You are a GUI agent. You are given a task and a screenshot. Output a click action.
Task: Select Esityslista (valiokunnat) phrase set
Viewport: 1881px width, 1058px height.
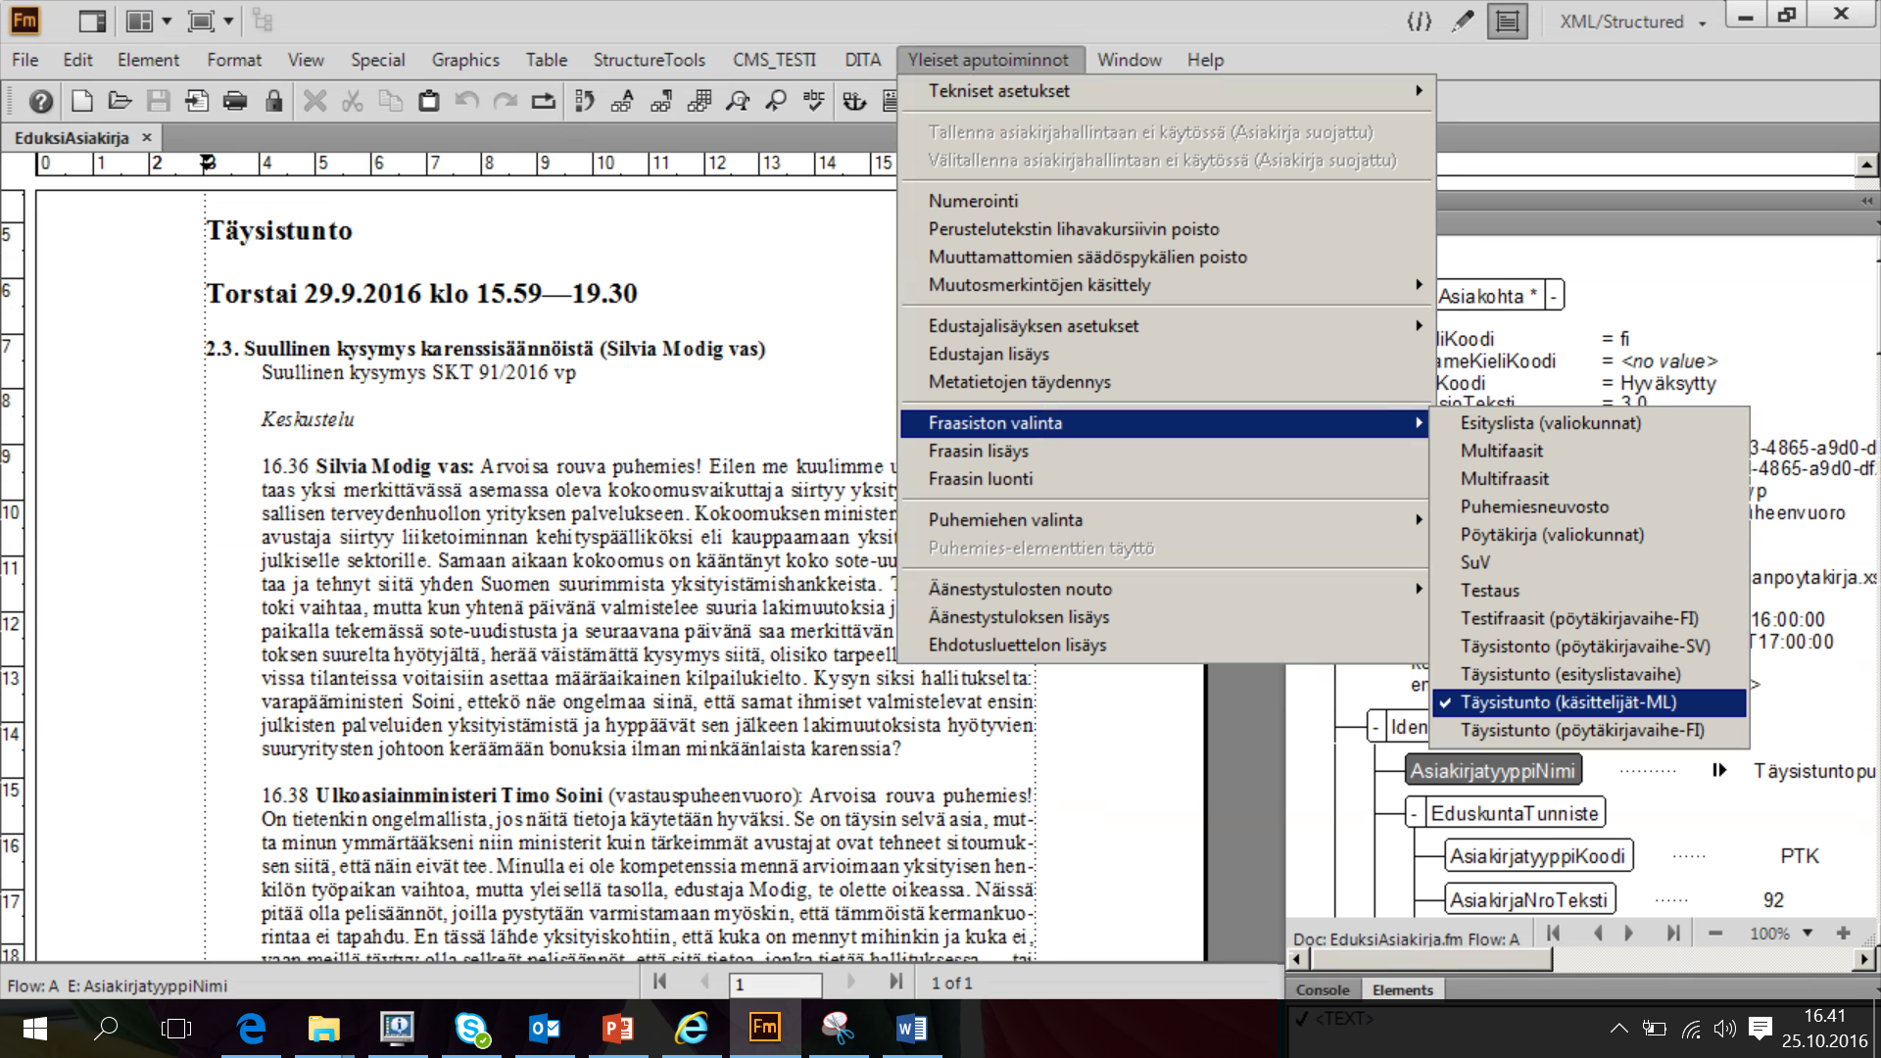[x=1588, y=423]
